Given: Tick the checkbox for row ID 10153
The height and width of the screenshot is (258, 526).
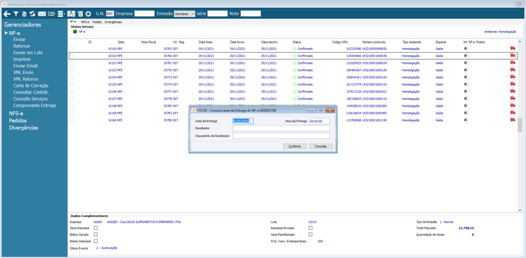Looking at the screenshot, I should pos(72,70).
